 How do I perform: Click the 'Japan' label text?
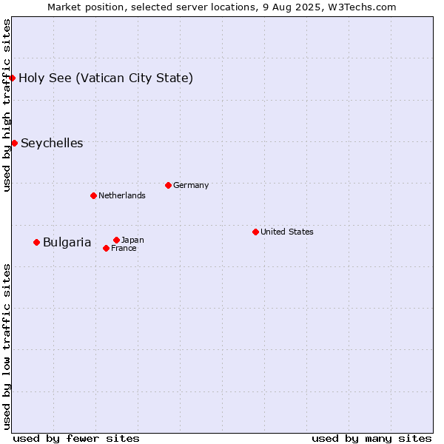[132, 240]
